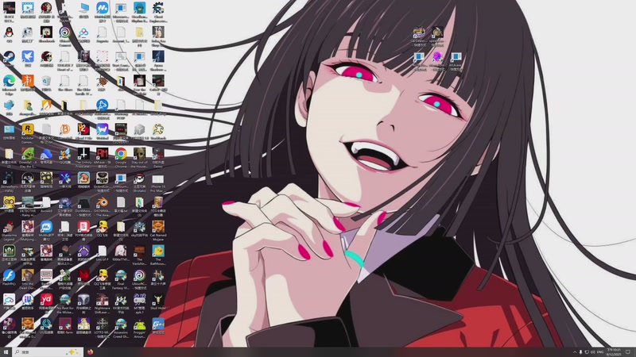The height and width of the screenshot is (357, 636).
Task: Open the volume speaker tray icon
Action: pyautogui.click(x=592, y=352)
